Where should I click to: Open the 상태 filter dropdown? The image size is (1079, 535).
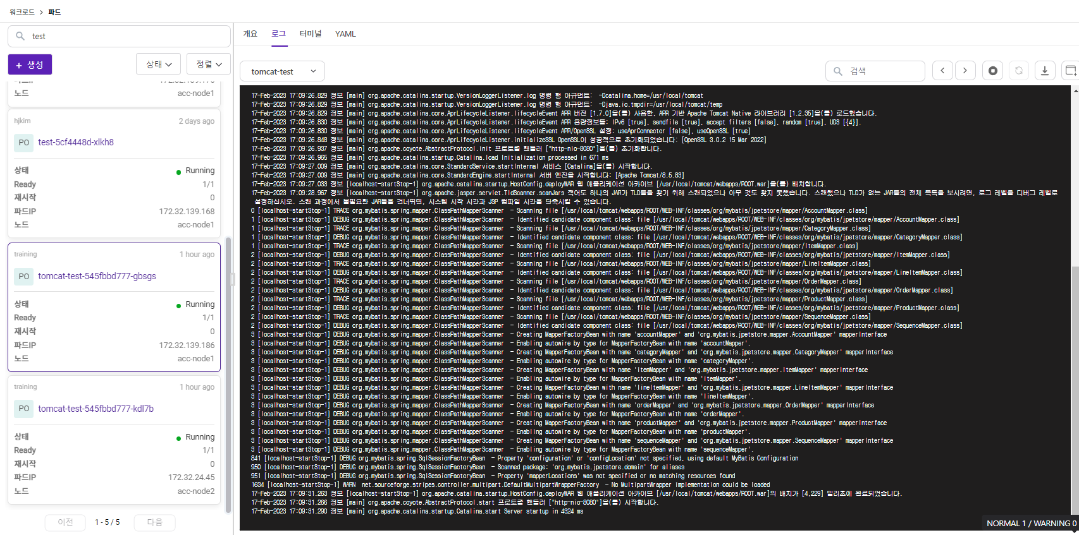159,64
